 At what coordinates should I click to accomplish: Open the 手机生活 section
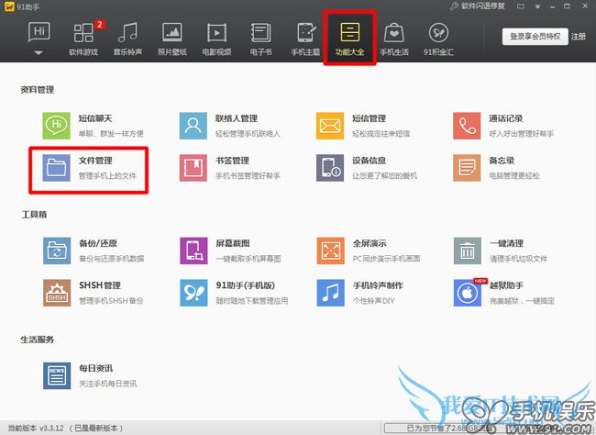click(x=394, y=39)
